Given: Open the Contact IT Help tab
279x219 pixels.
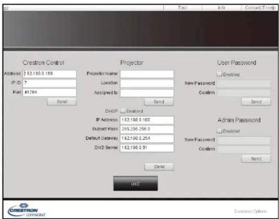Looking at the screenshot, I should pyautogui.click(x=260, y=8).
